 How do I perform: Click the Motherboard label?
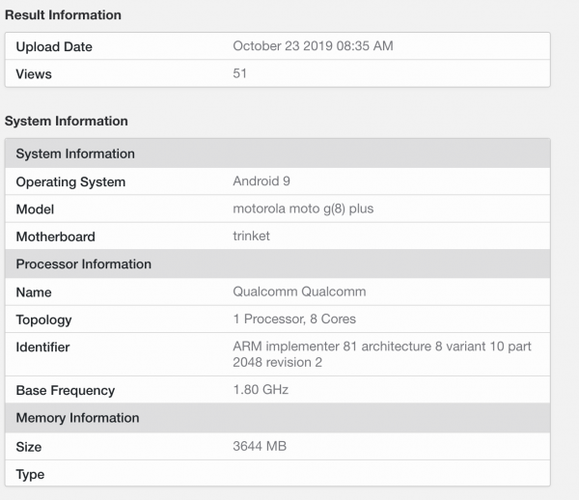click(55, 236)
